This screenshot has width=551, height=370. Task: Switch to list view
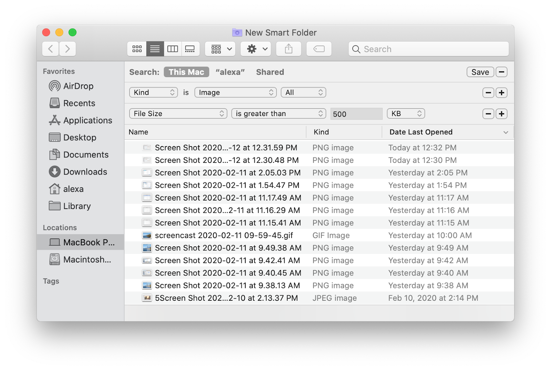click(155, 49)
